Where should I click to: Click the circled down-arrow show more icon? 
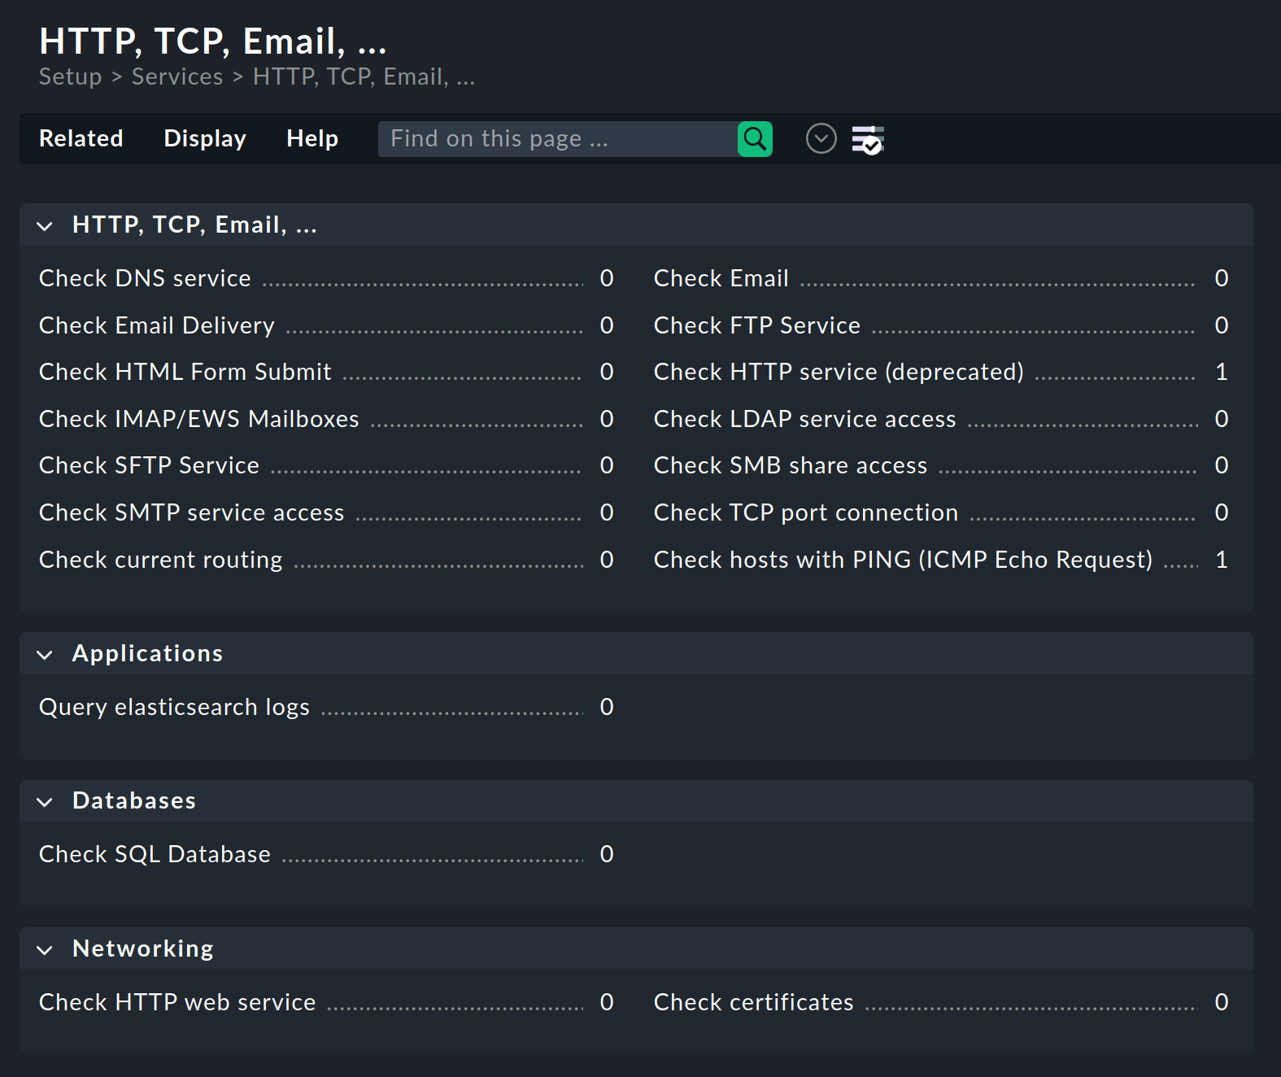click(x=821, y=139)
